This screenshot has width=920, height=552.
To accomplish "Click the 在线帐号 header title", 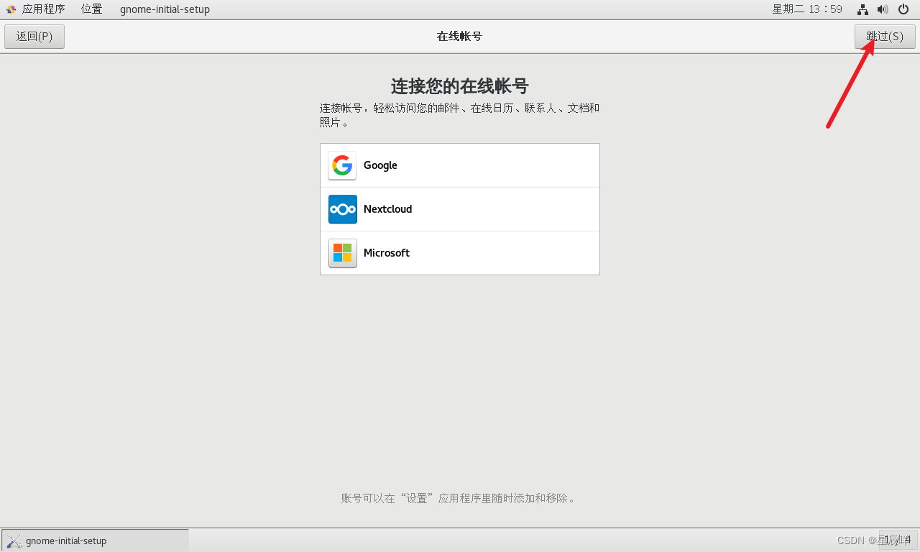I will [x=459, y=37].
